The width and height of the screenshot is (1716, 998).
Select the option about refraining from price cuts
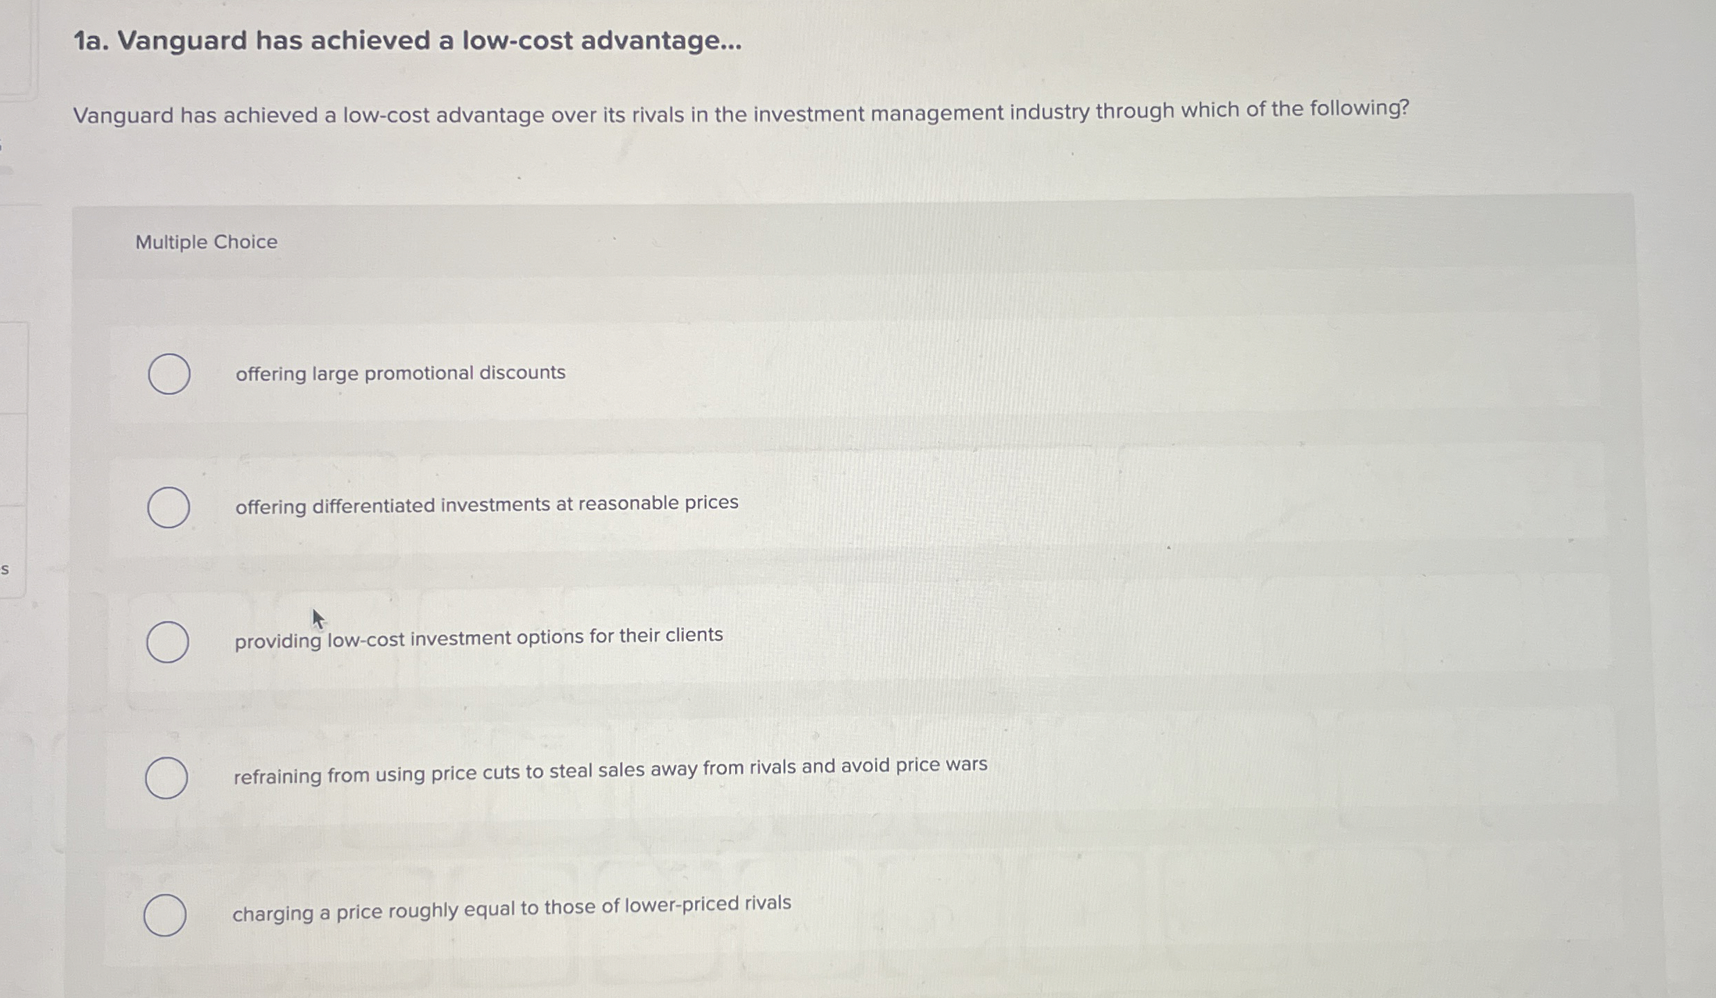click(169, 778)
